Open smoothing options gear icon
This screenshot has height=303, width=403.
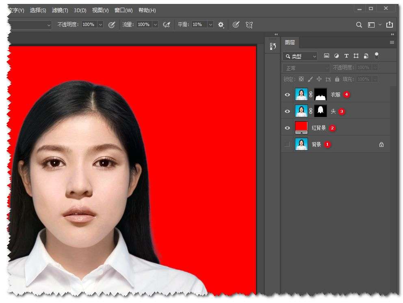pos(221,25)
